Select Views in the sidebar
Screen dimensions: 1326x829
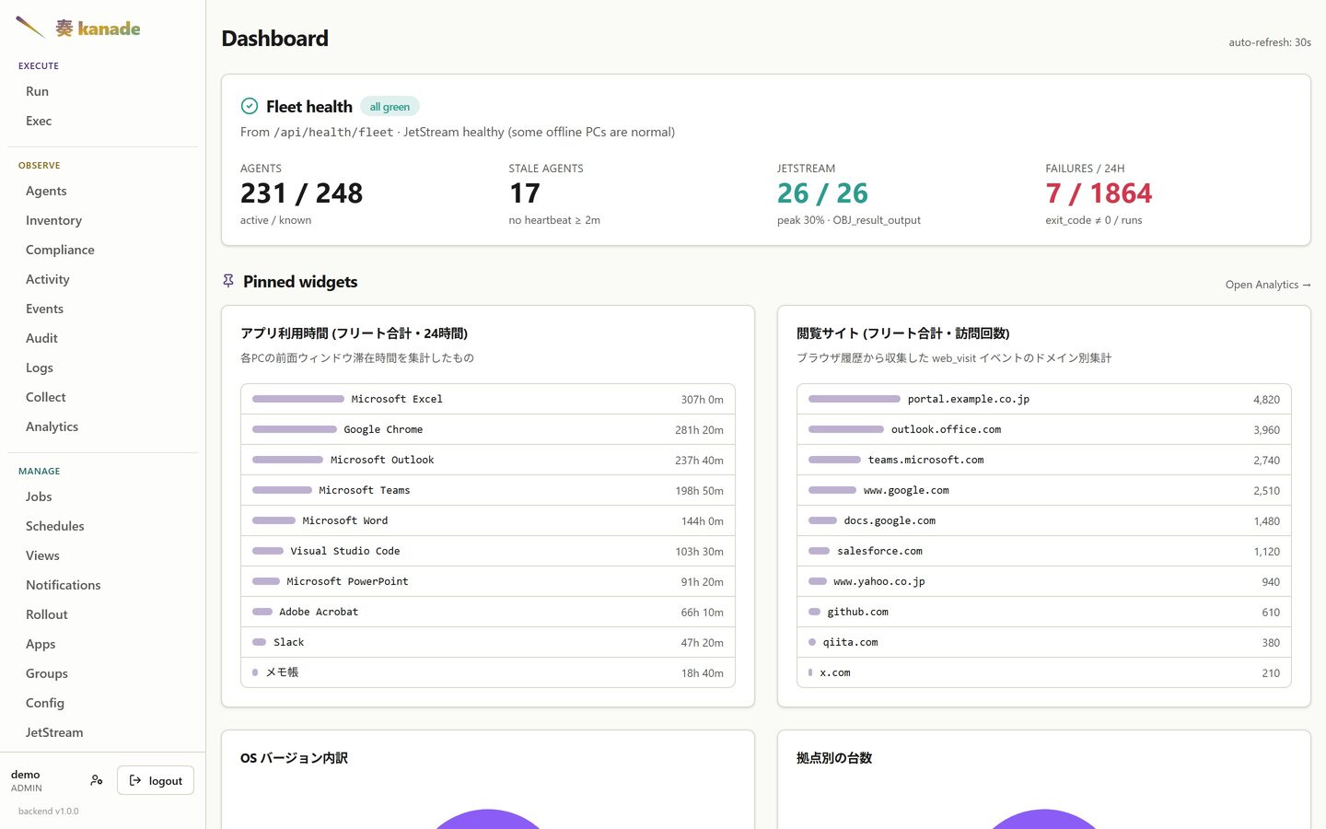point(102,555)
